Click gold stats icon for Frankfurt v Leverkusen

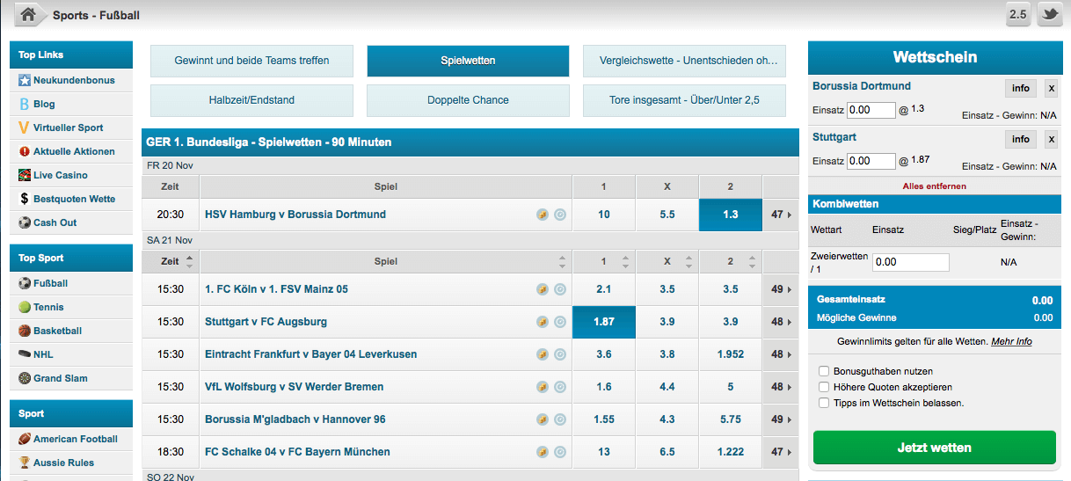(543, 354)
